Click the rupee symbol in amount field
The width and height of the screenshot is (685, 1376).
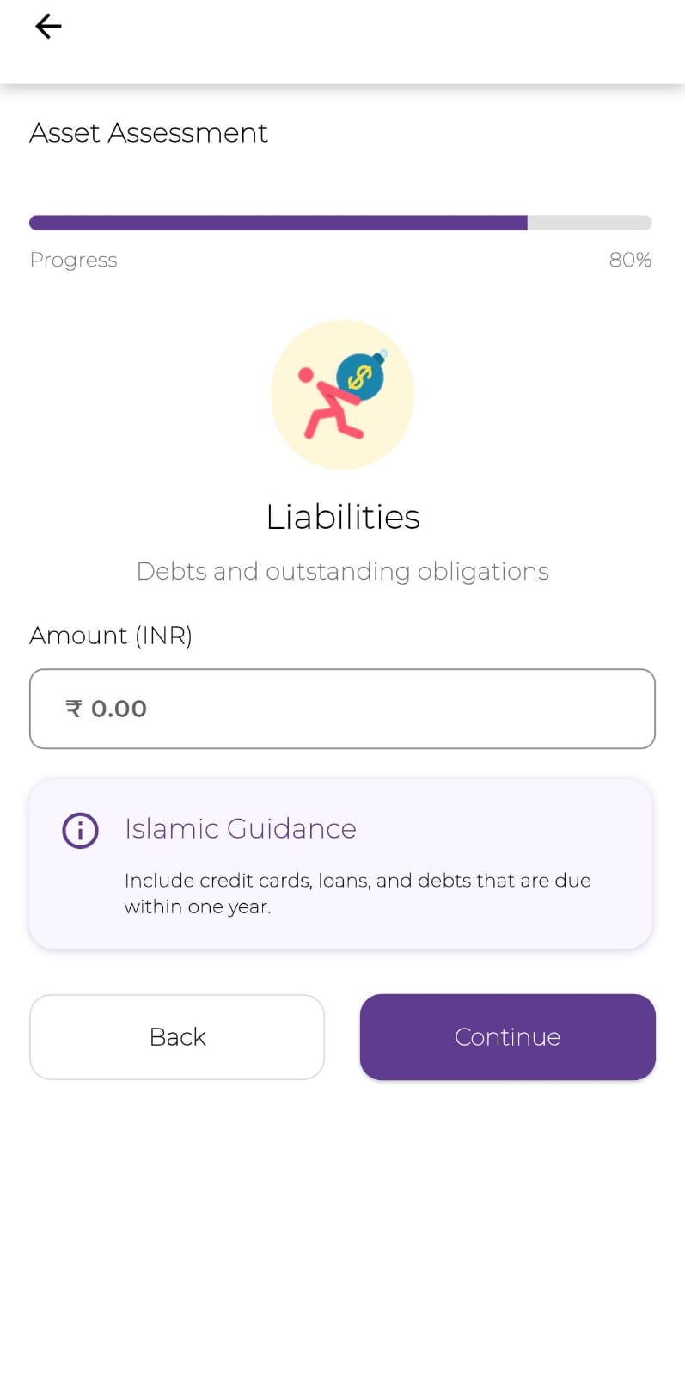(74, 709)
